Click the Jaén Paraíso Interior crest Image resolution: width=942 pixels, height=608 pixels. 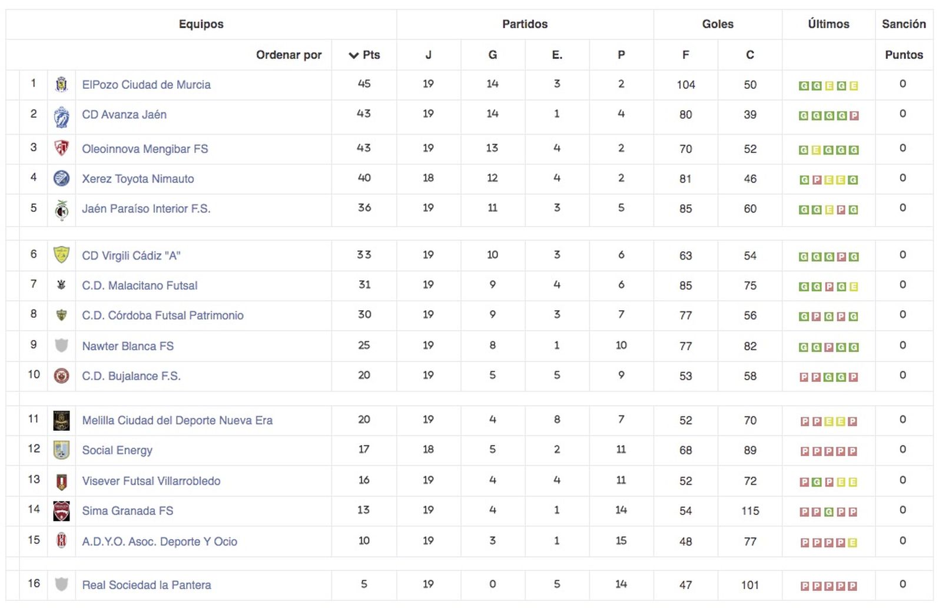[62, 208]
